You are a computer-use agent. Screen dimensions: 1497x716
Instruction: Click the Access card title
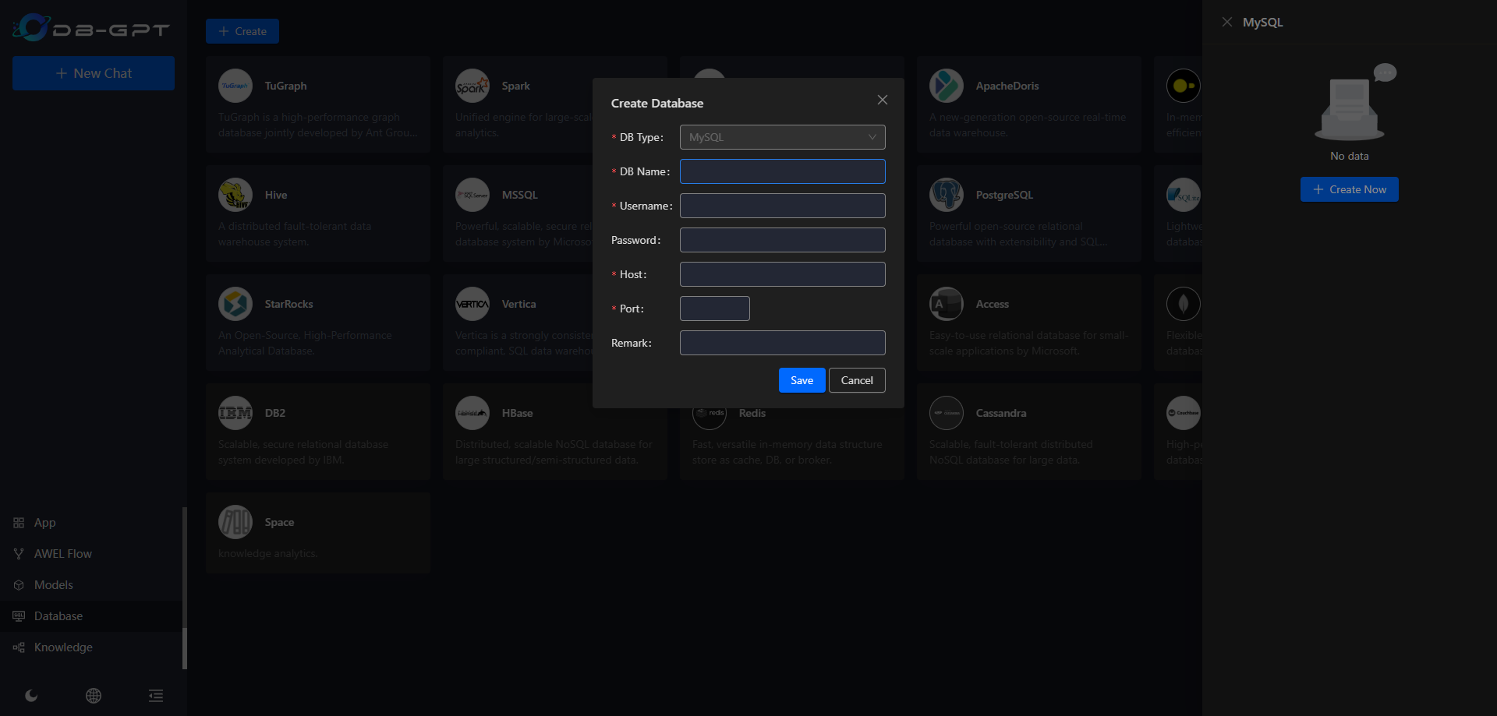point(993,304)
